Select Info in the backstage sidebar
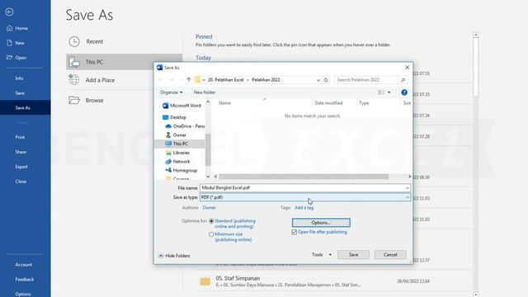 tap(19, 78)
